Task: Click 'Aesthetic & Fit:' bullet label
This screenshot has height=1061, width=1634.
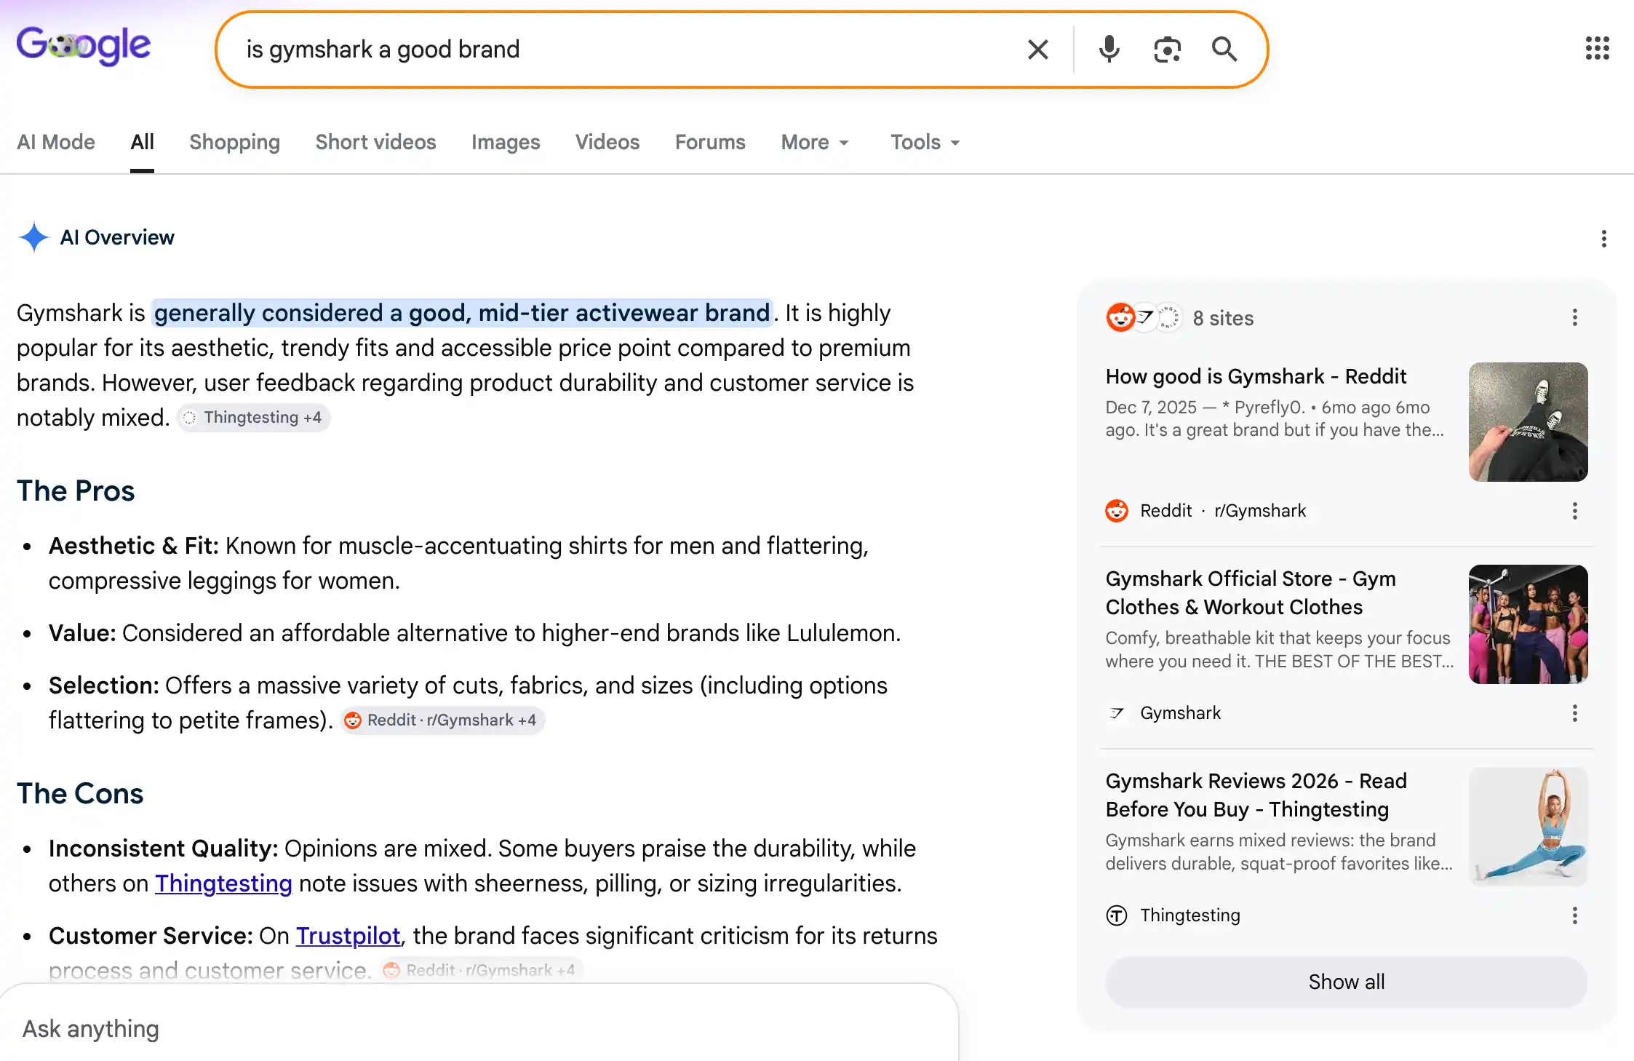Action: [134, 546]
